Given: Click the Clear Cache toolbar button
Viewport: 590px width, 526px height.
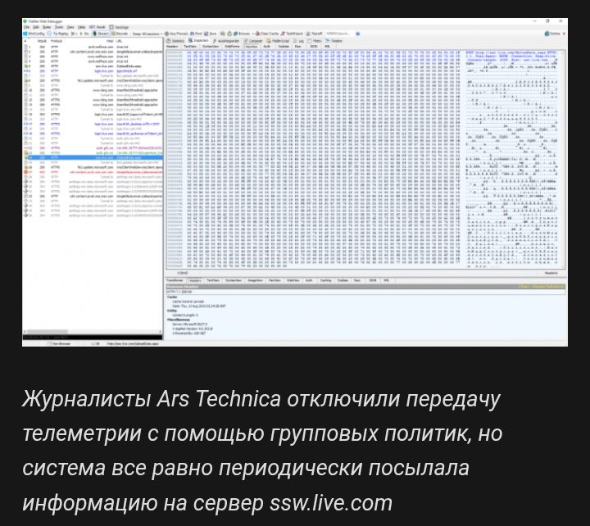Looking at the screenshot, I should click(x=267, y=34).
